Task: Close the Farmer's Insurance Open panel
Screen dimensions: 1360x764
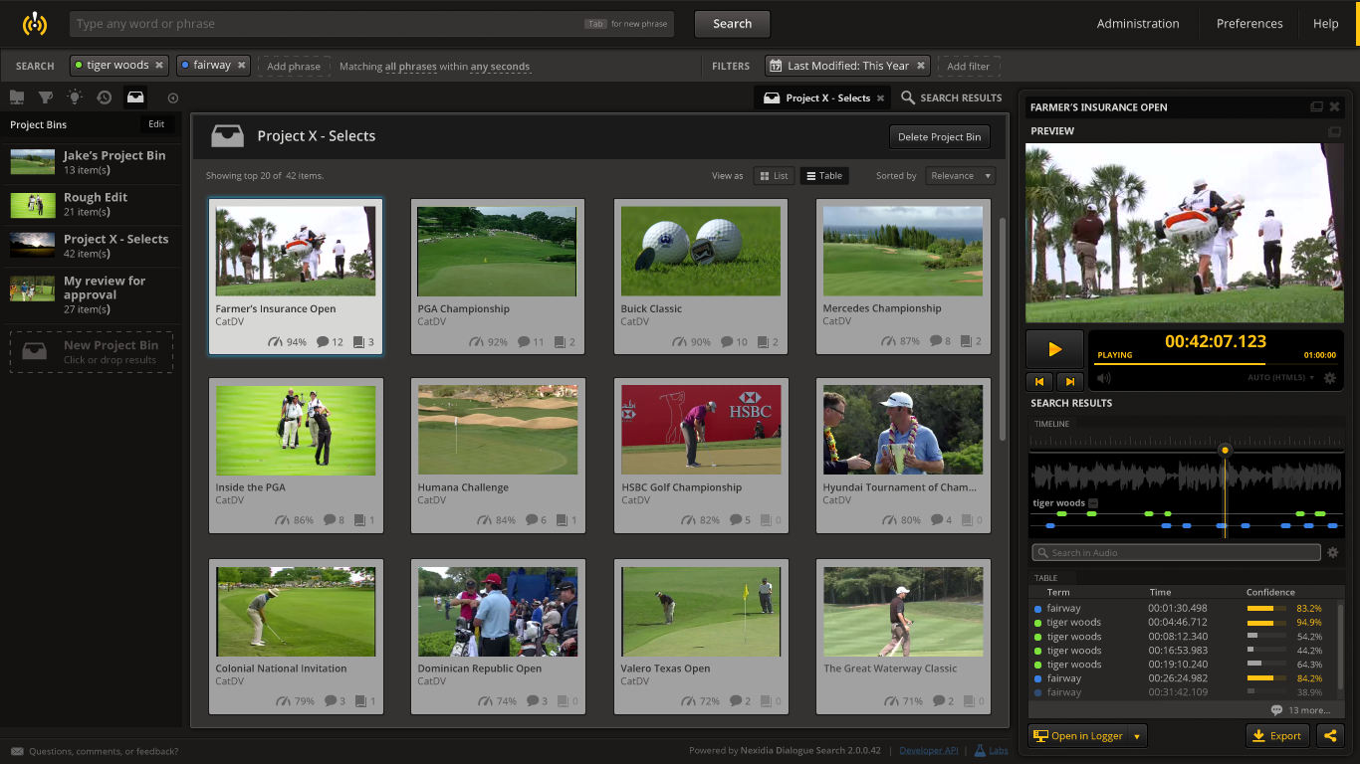Action: [1335, 106]
